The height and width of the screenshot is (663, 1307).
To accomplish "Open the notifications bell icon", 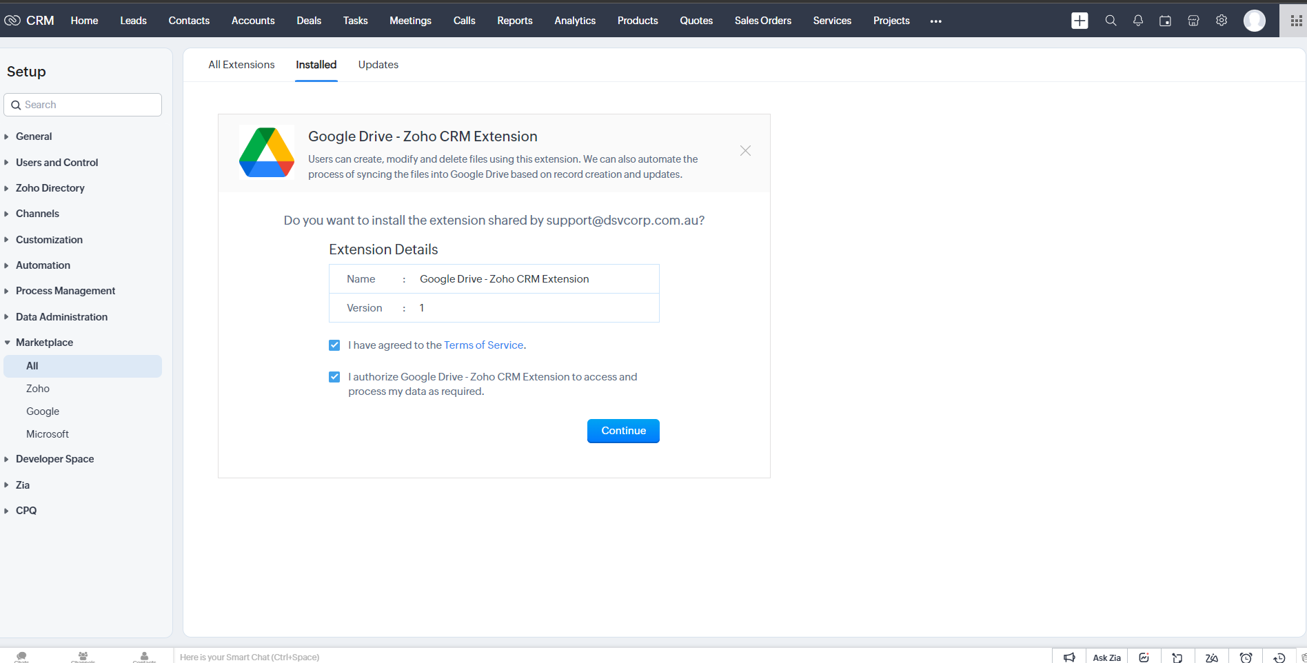I will tap(1138, 21).
